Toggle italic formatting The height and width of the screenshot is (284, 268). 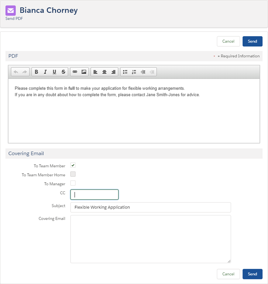[45, 72]
